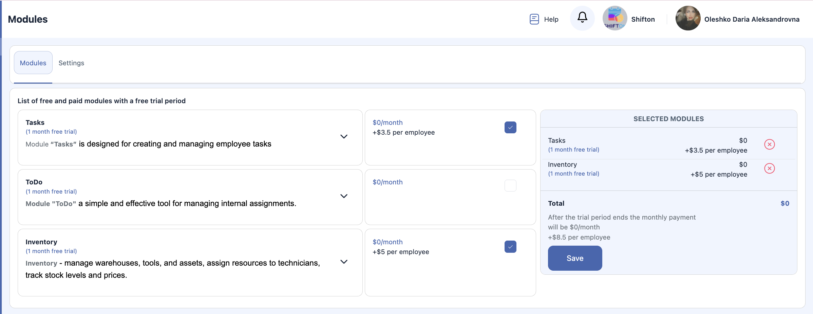This screenshot has width=813, height=314.
Task: Enable the ToDo module checkbox
Action: [510, 186]
